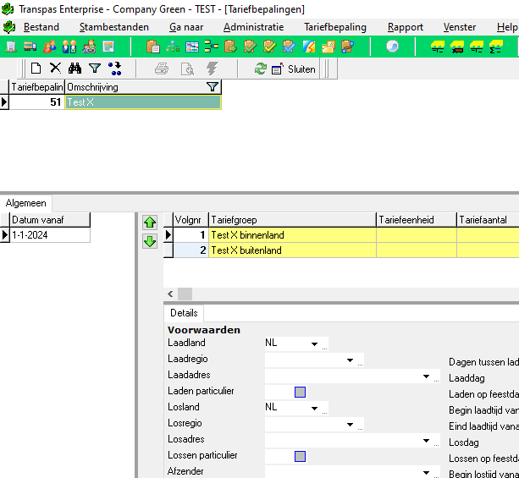
Task: Open the Tariefbepaling menu
Action: (335, 27)
